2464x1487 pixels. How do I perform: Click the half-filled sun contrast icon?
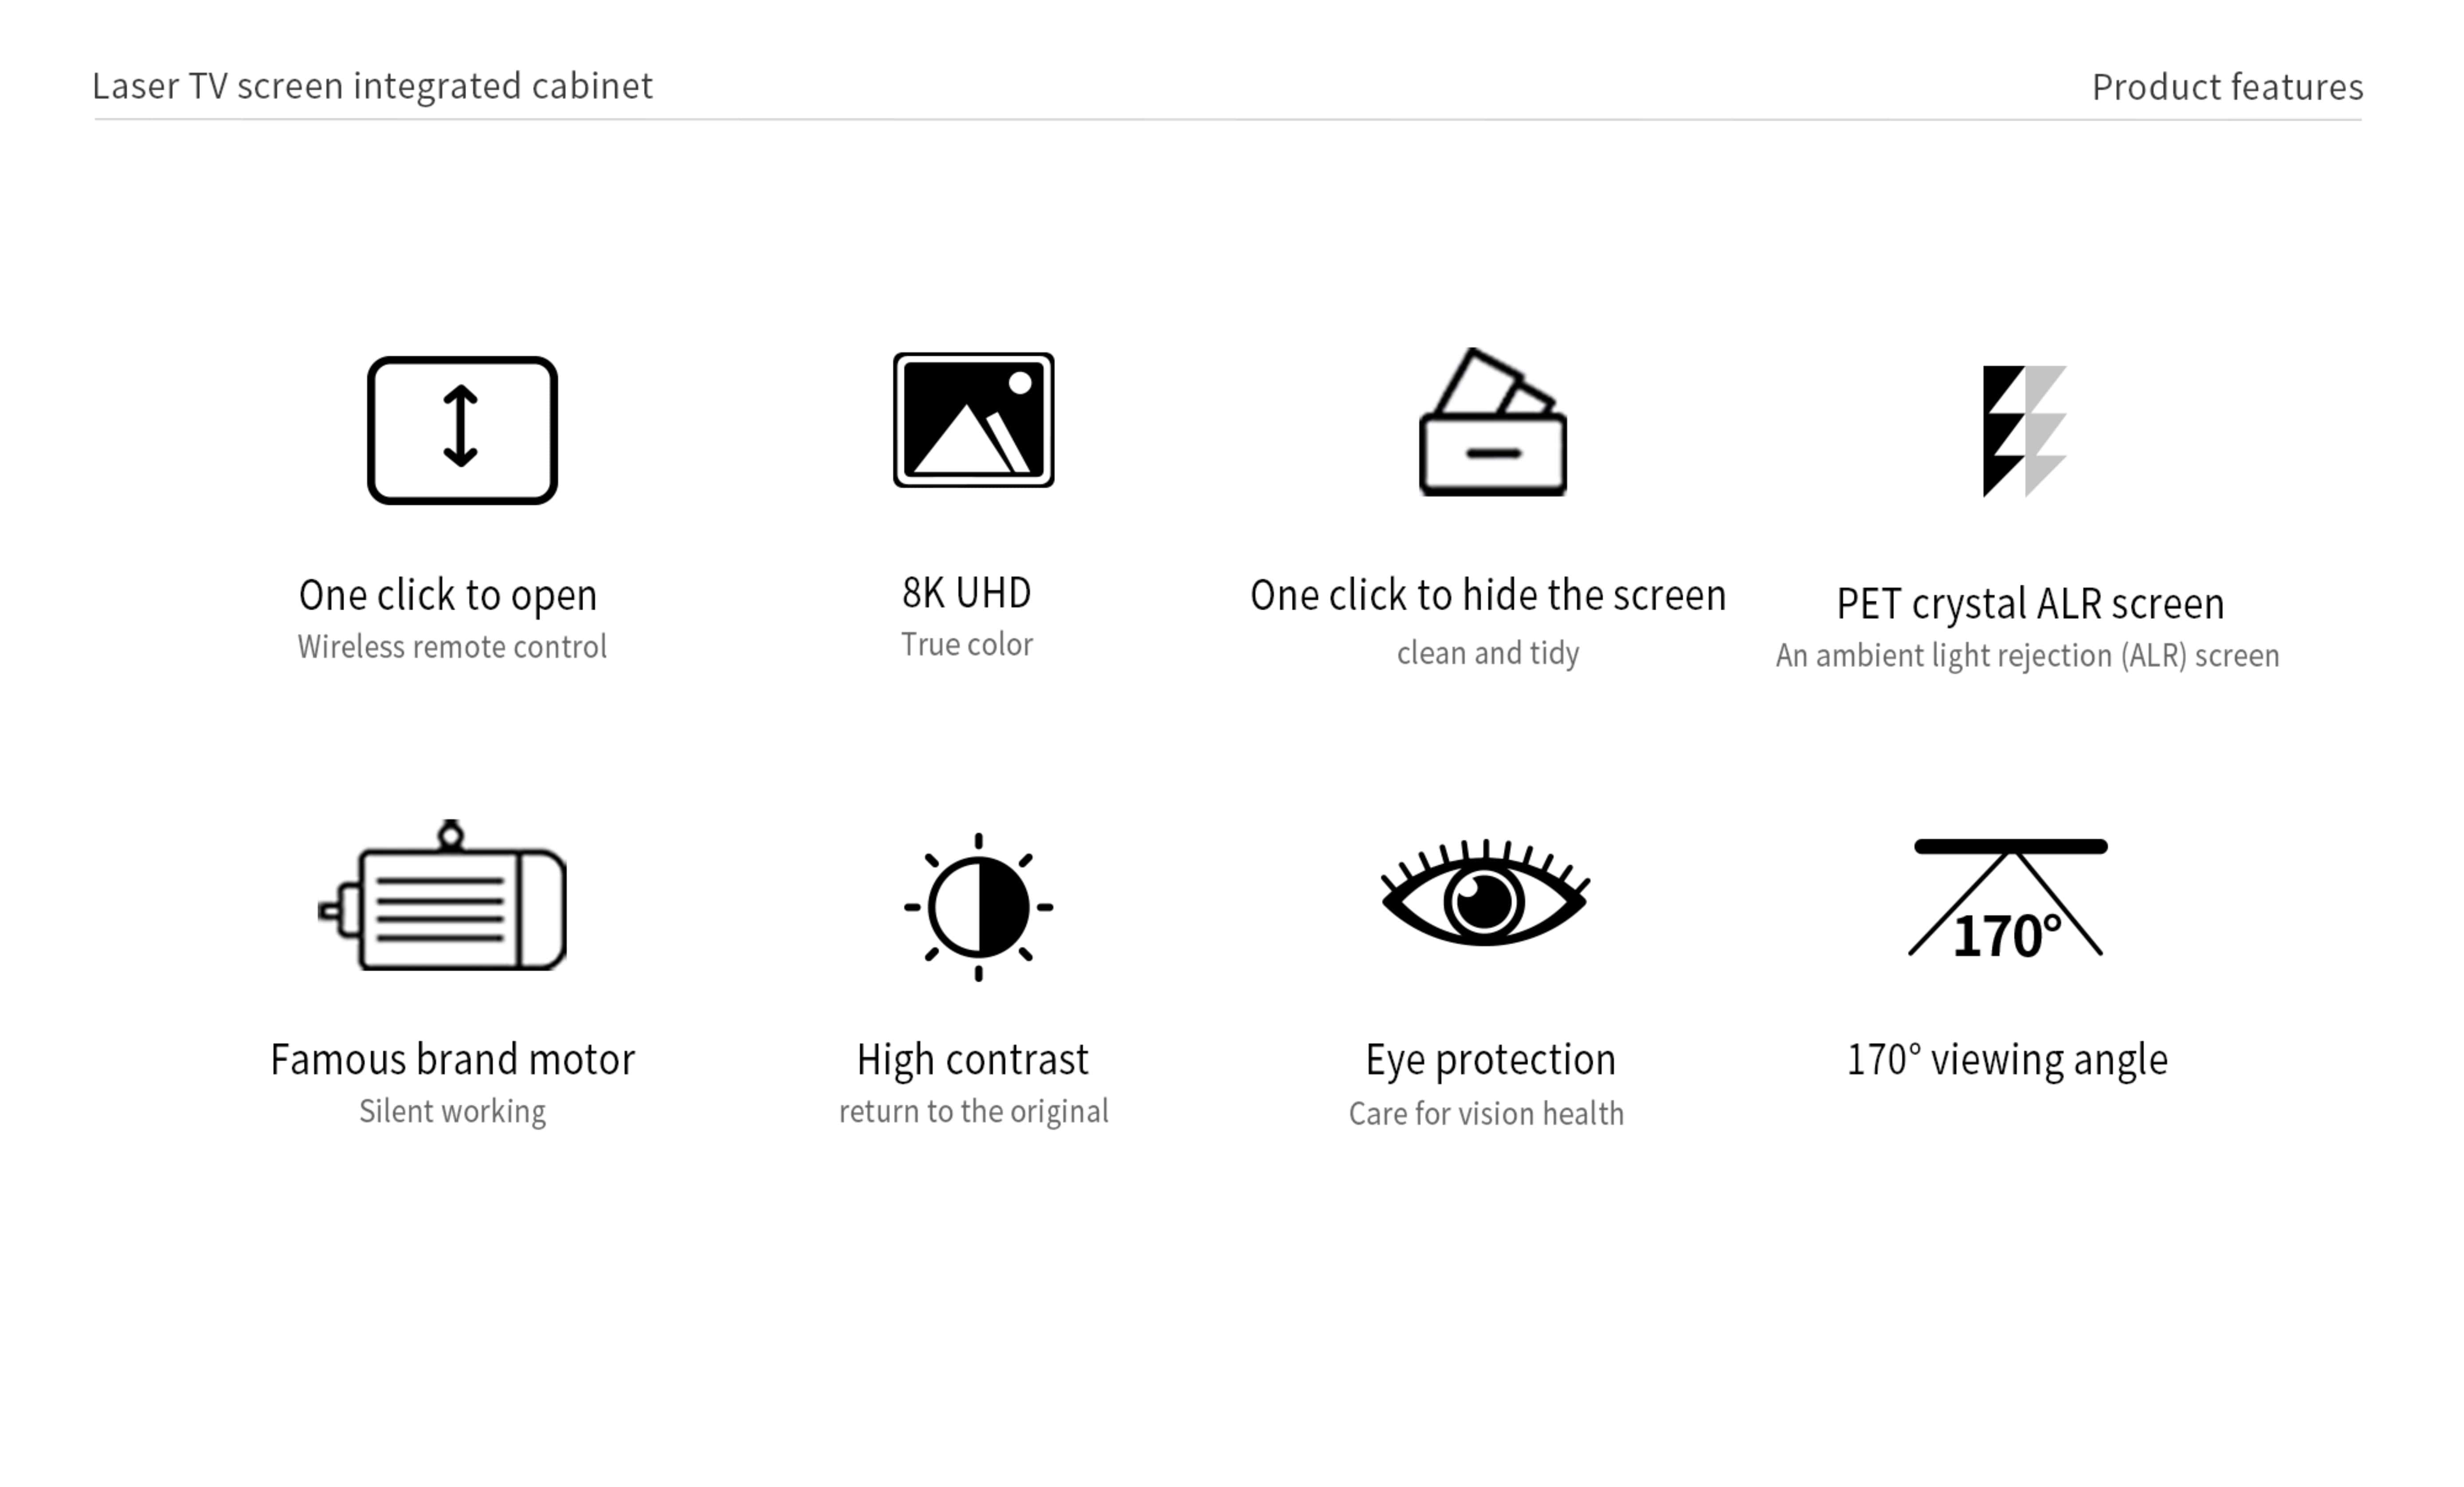pyautogui.click(x=978, y=907)
